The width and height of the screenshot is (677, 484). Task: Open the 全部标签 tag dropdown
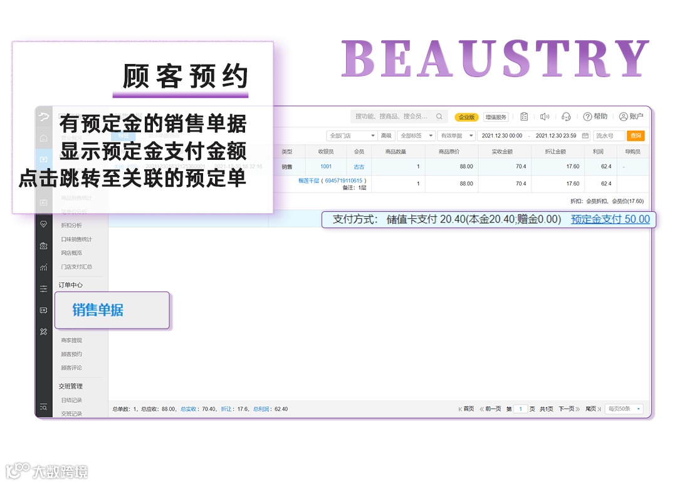pos(416,135)
